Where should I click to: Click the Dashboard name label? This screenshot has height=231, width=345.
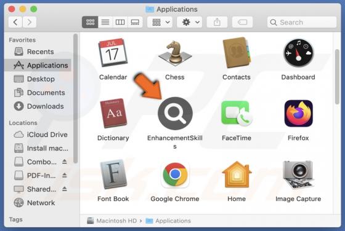pos(298,77)
